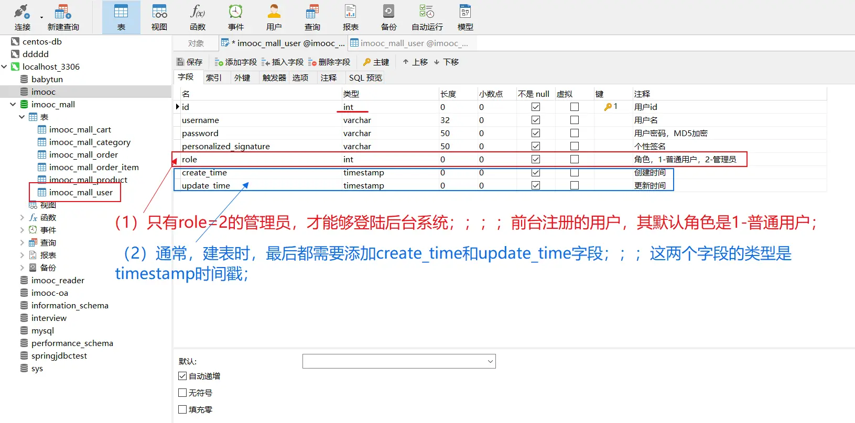Enable the 填充零 zerofill checkbox
The width and height of the screenshot is (855, 423).
pos(182,409)
